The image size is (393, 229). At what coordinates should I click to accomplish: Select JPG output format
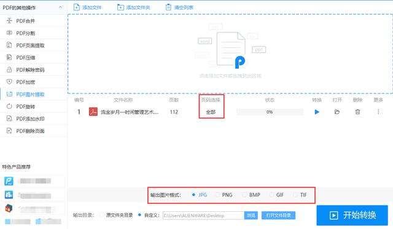click(x=200, y=195)
